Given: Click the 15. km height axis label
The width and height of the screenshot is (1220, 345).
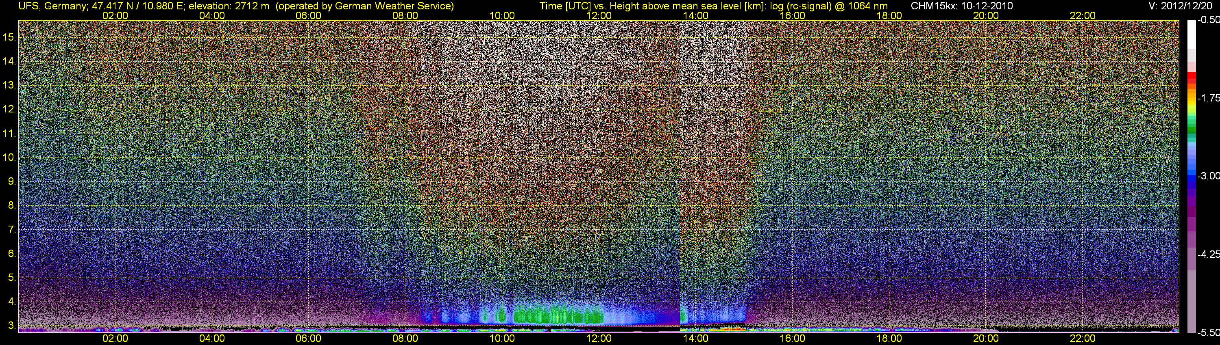Looking at the screenshot, I should click(x=9, y=37).
